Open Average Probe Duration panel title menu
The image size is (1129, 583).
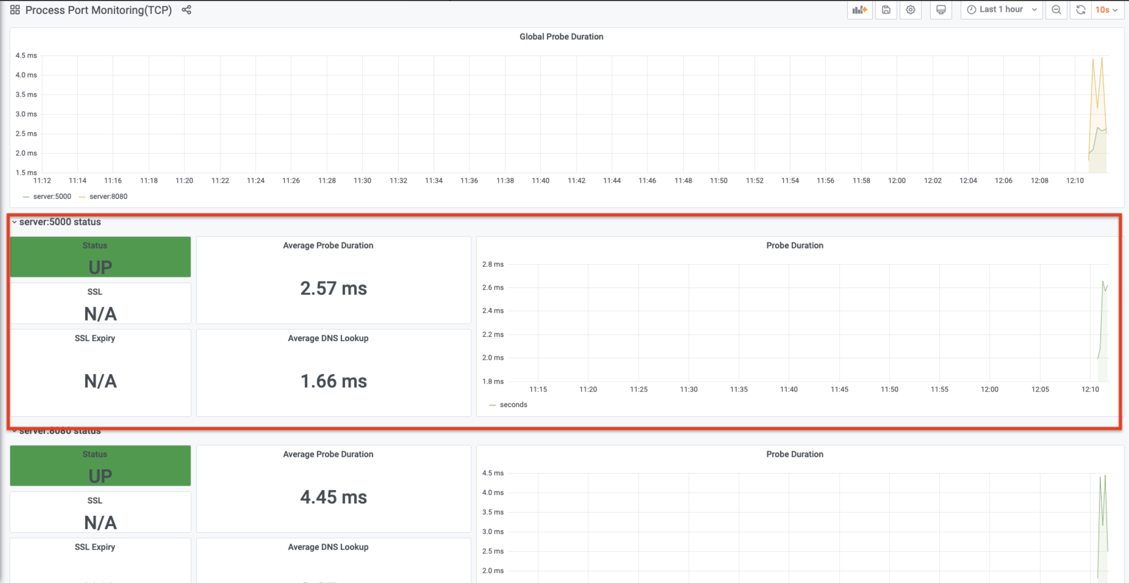[328, 246]
